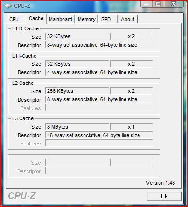The height and width of the screenshot is (207, 188).
Task: Click the L1 D-Cache size field
Action: pos(77,36)
